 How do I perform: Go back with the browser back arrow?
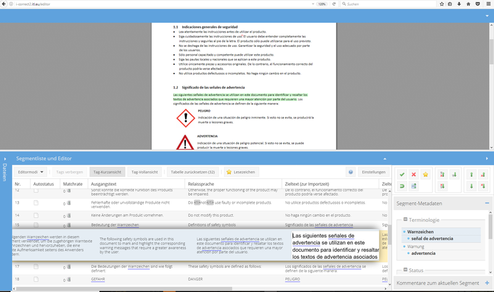tap(4, 4)
